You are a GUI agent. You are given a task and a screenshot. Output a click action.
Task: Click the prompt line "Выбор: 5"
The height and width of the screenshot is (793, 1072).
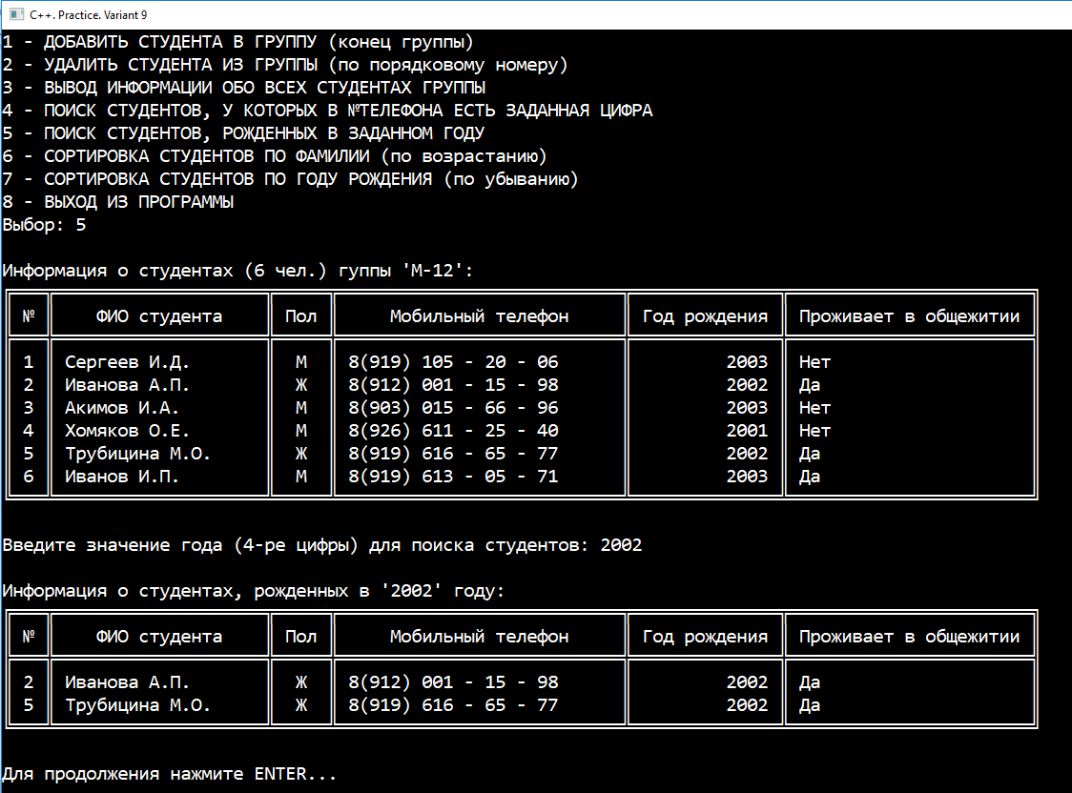coord(45,225)
